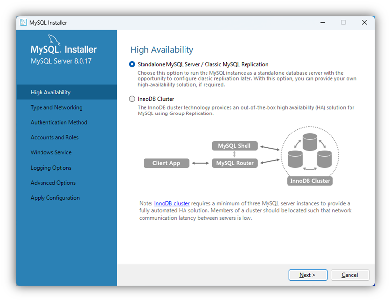
Task: Click the Client App diagram box
Action: pos(166,163)
